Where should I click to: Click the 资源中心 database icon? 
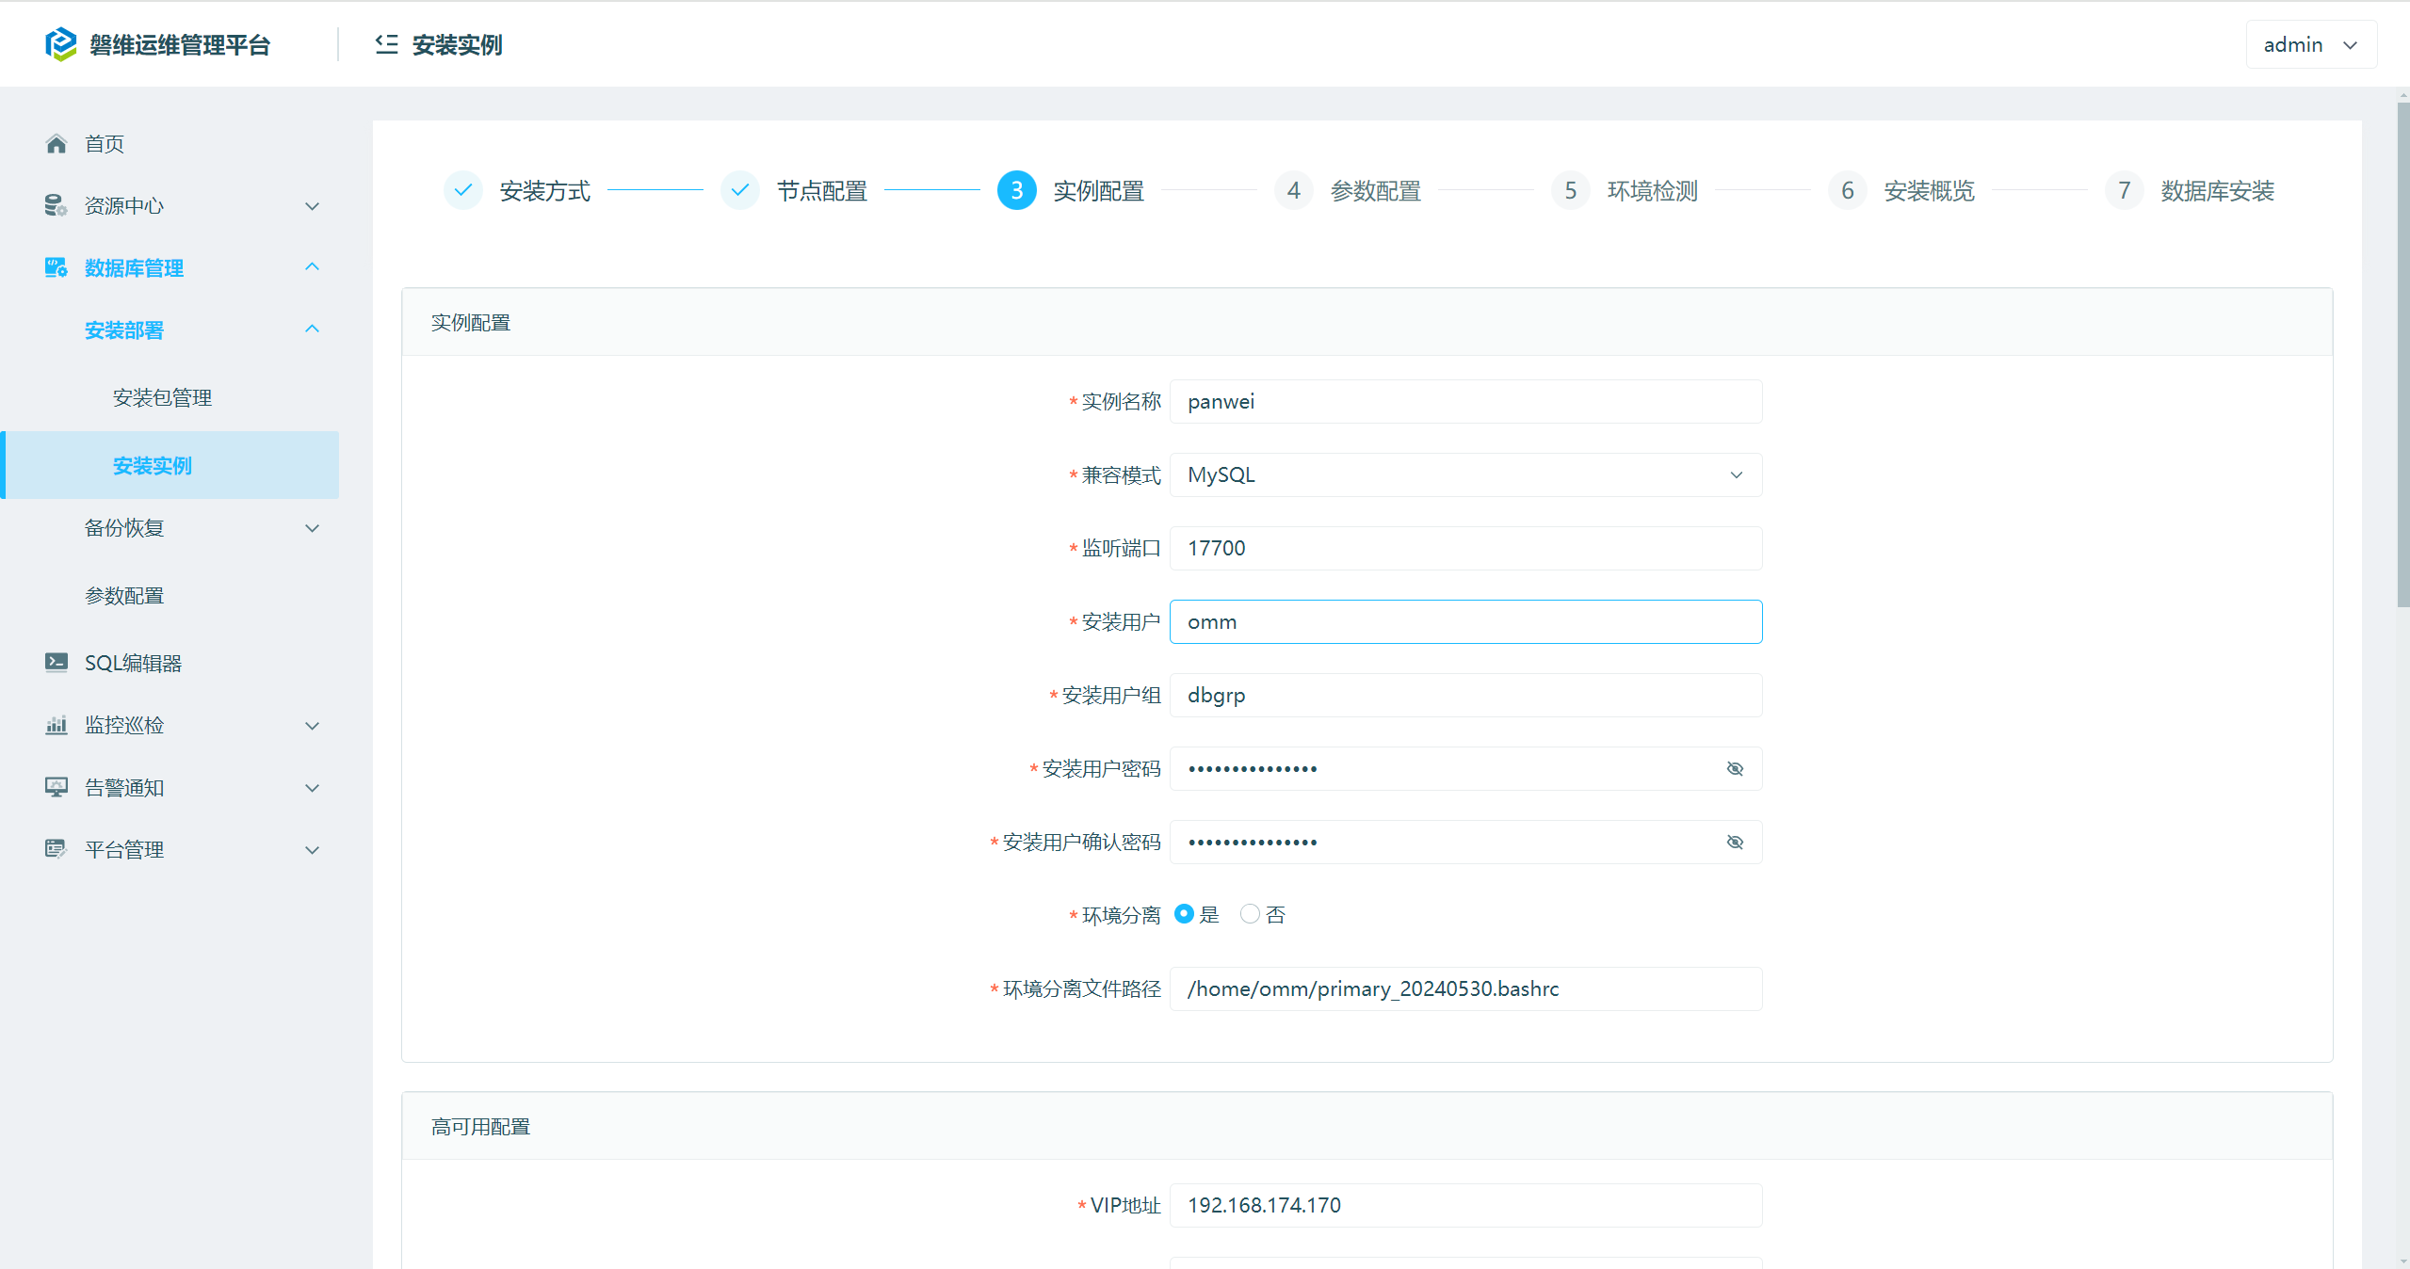click(57, 206)
